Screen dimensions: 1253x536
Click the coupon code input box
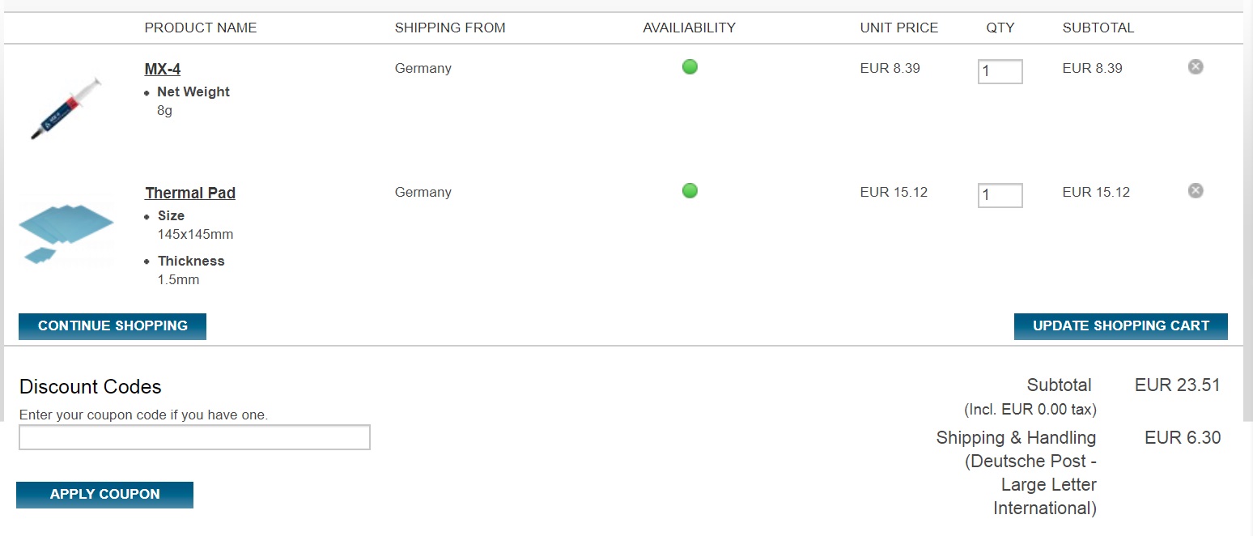tap(194, 437)
